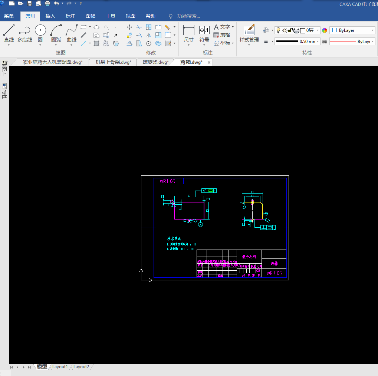The height and width of the screenshot is (376, 378).
Task: Pick the rotate tool
Action: 149,43
